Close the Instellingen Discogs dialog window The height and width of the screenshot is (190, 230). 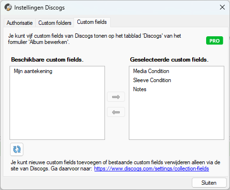[x=222, y=7]
